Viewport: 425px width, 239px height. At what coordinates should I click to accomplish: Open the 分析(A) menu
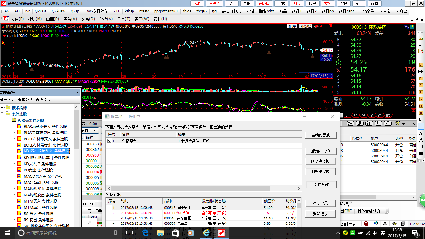point(106,19)
